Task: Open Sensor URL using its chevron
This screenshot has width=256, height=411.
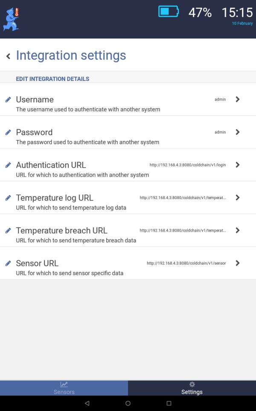Action: 238,263
